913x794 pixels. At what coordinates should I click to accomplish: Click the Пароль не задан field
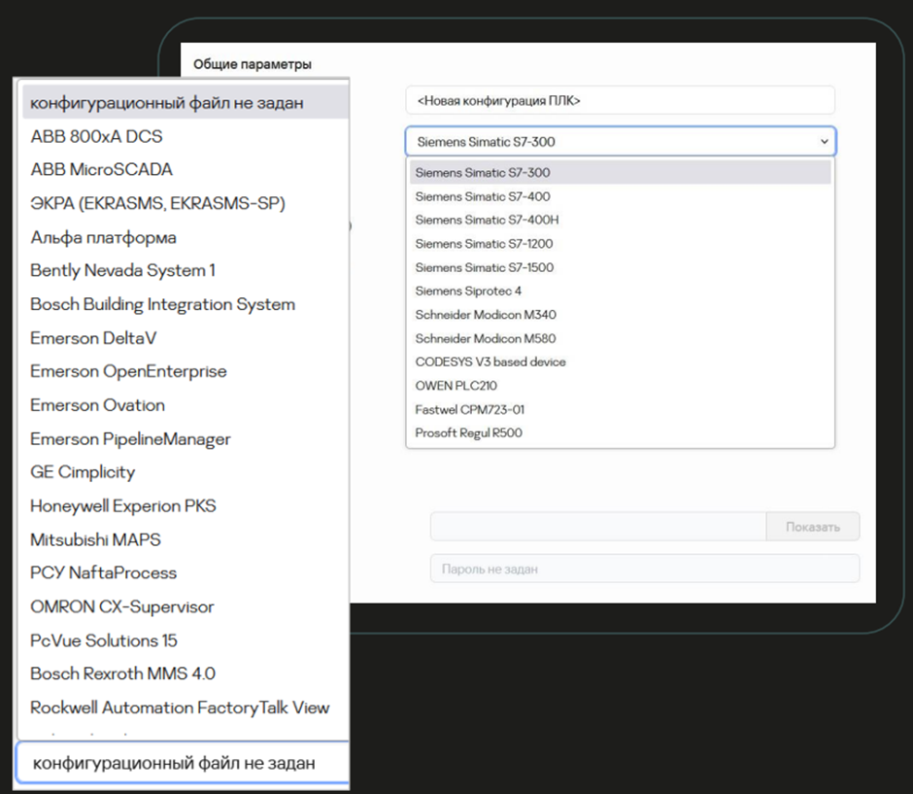click(644, 569)
